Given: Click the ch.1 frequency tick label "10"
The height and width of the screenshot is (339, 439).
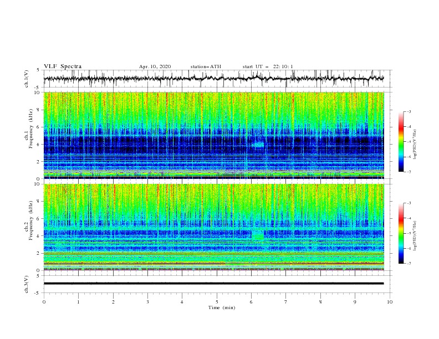Looking at the screenshot, I should (37, 93).
